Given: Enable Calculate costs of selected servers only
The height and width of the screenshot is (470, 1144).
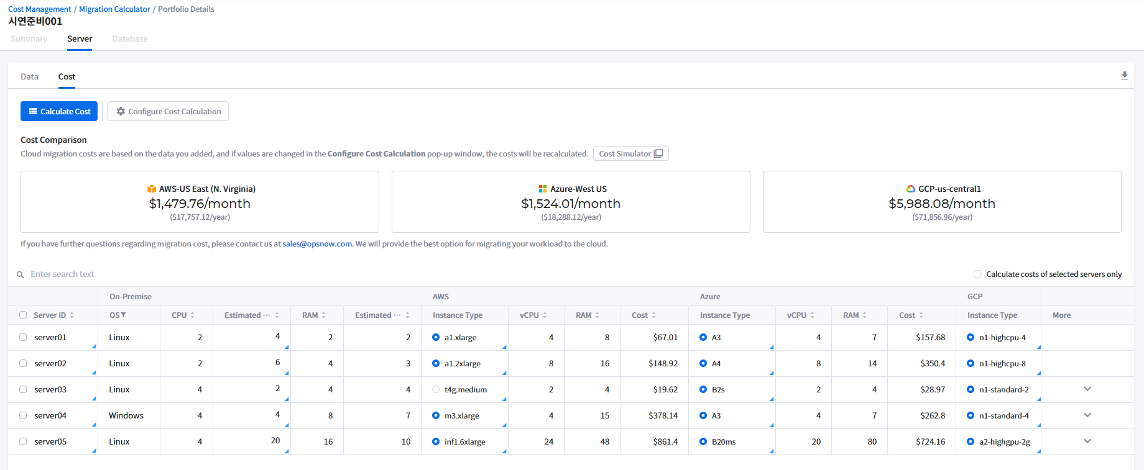Looking at the screenshot, I should [977, 274].
